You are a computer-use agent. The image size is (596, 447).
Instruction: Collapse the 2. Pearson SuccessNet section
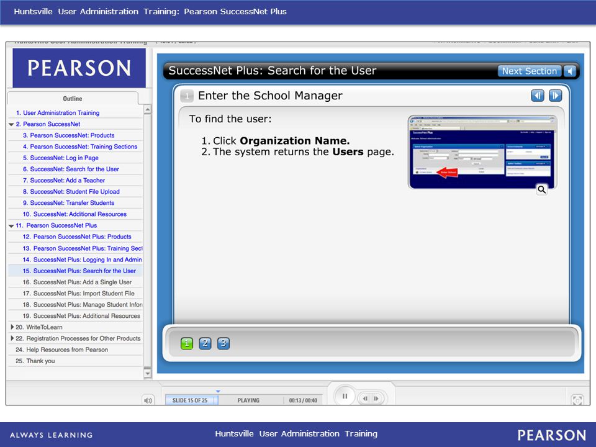click(11, 124)
